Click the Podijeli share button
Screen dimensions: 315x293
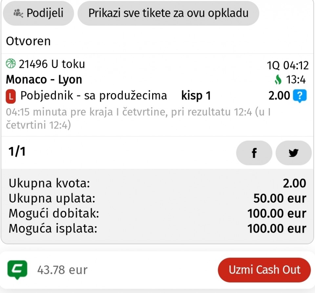click(x=38, y=13)
